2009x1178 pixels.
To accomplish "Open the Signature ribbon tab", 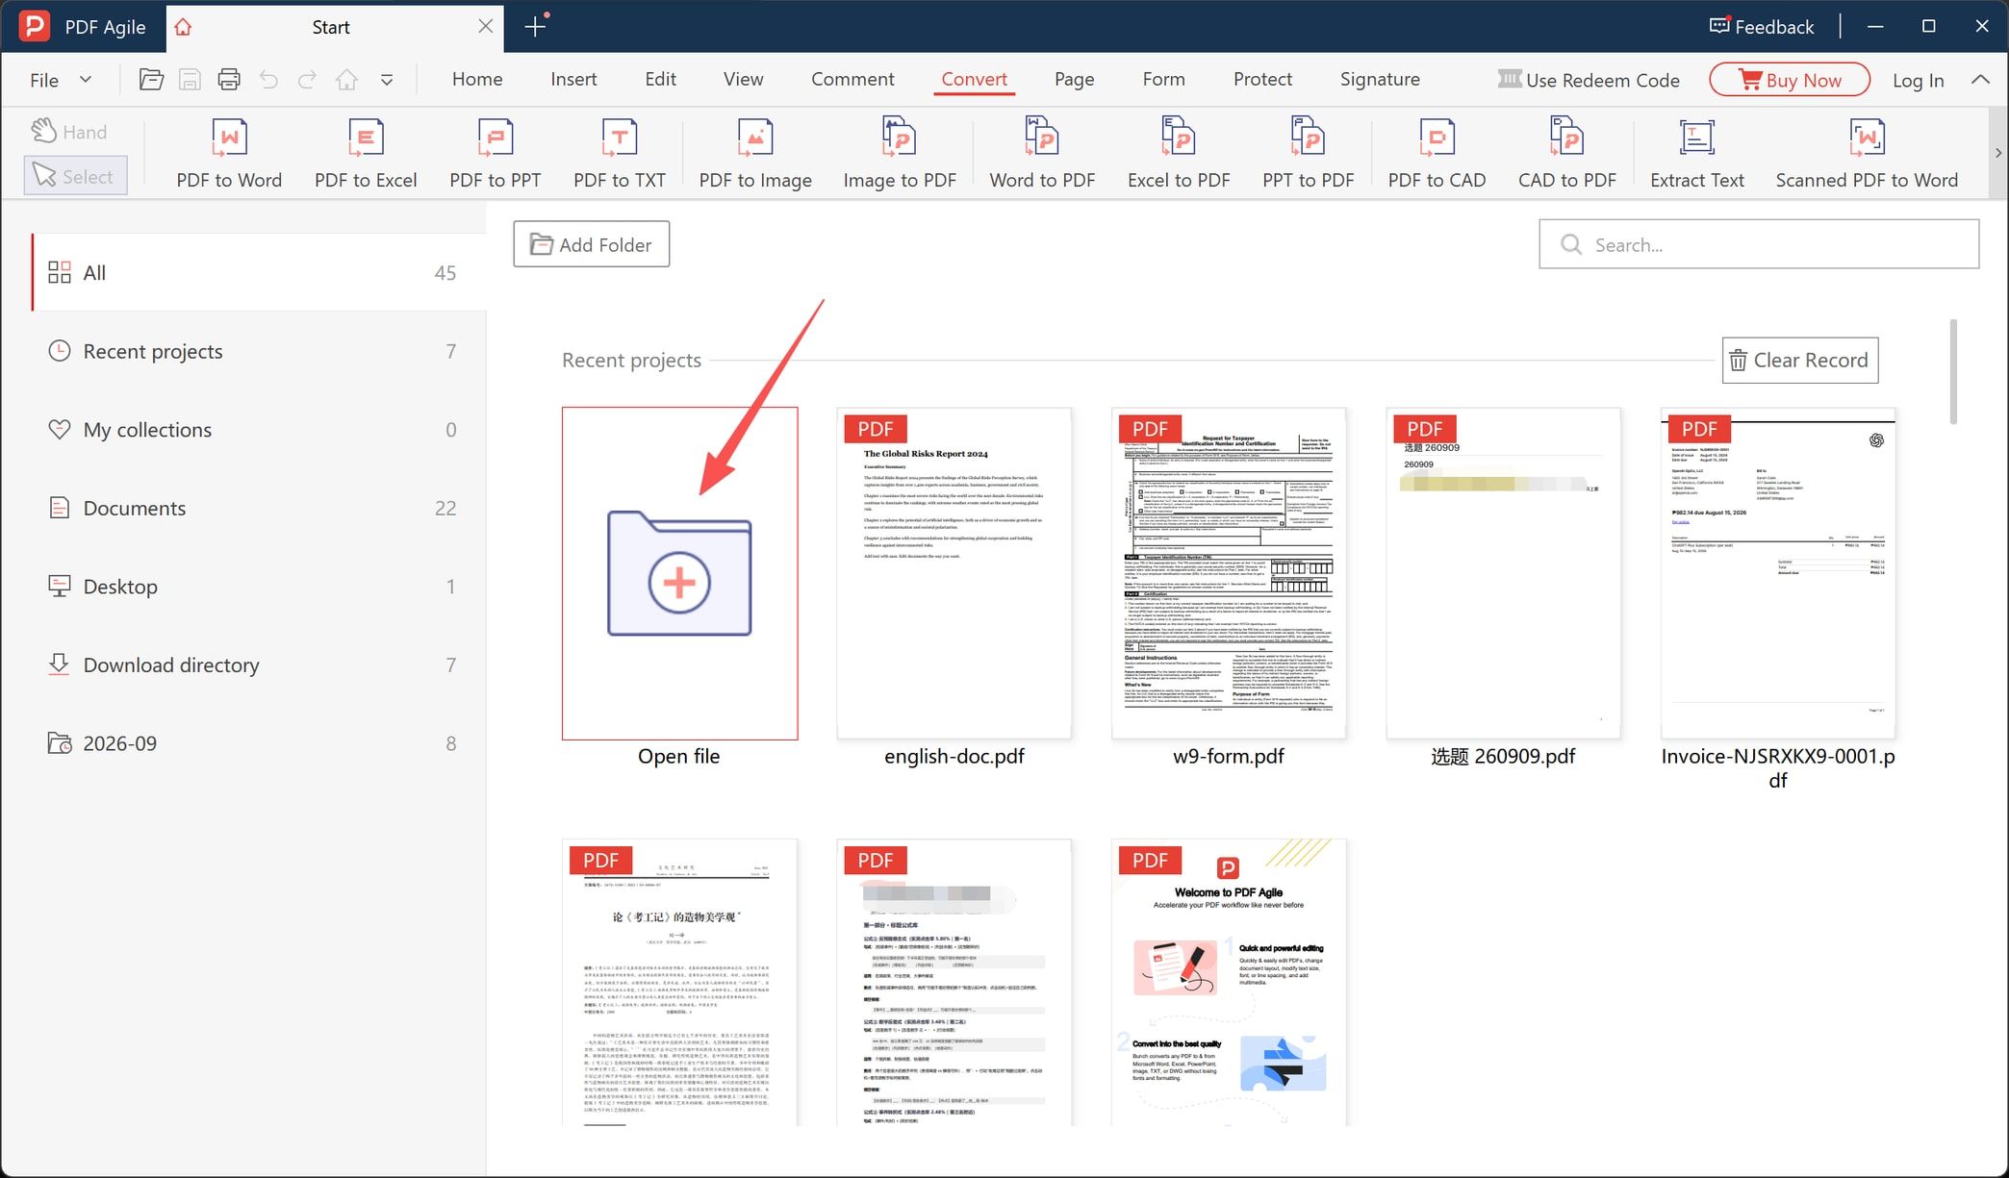I will [x=1380, y=80].
